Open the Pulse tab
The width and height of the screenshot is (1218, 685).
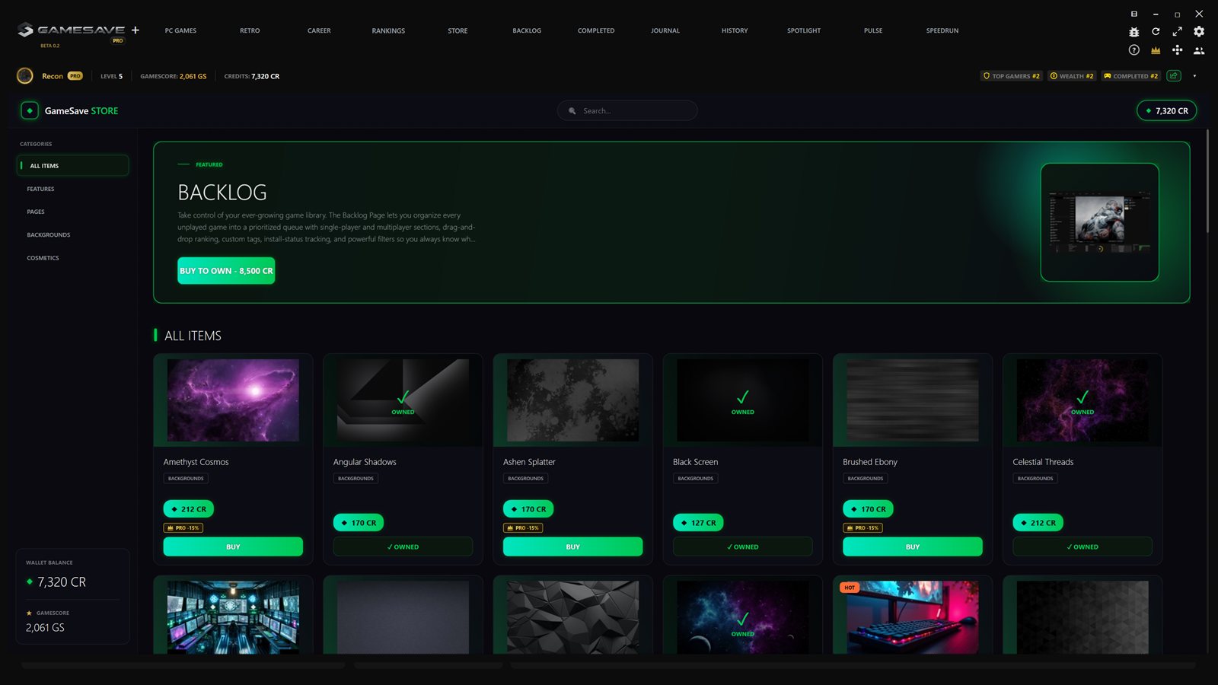pos(873,30)
